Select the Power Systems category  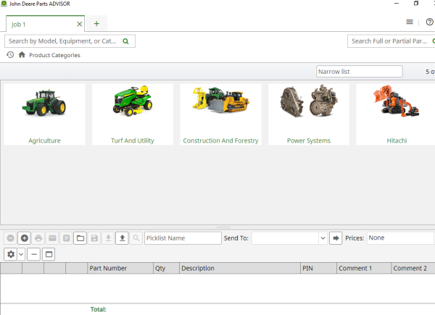click(308, 114)
